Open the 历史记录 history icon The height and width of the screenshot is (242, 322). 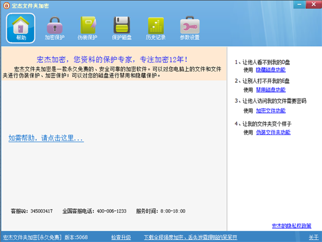point(156,27)
